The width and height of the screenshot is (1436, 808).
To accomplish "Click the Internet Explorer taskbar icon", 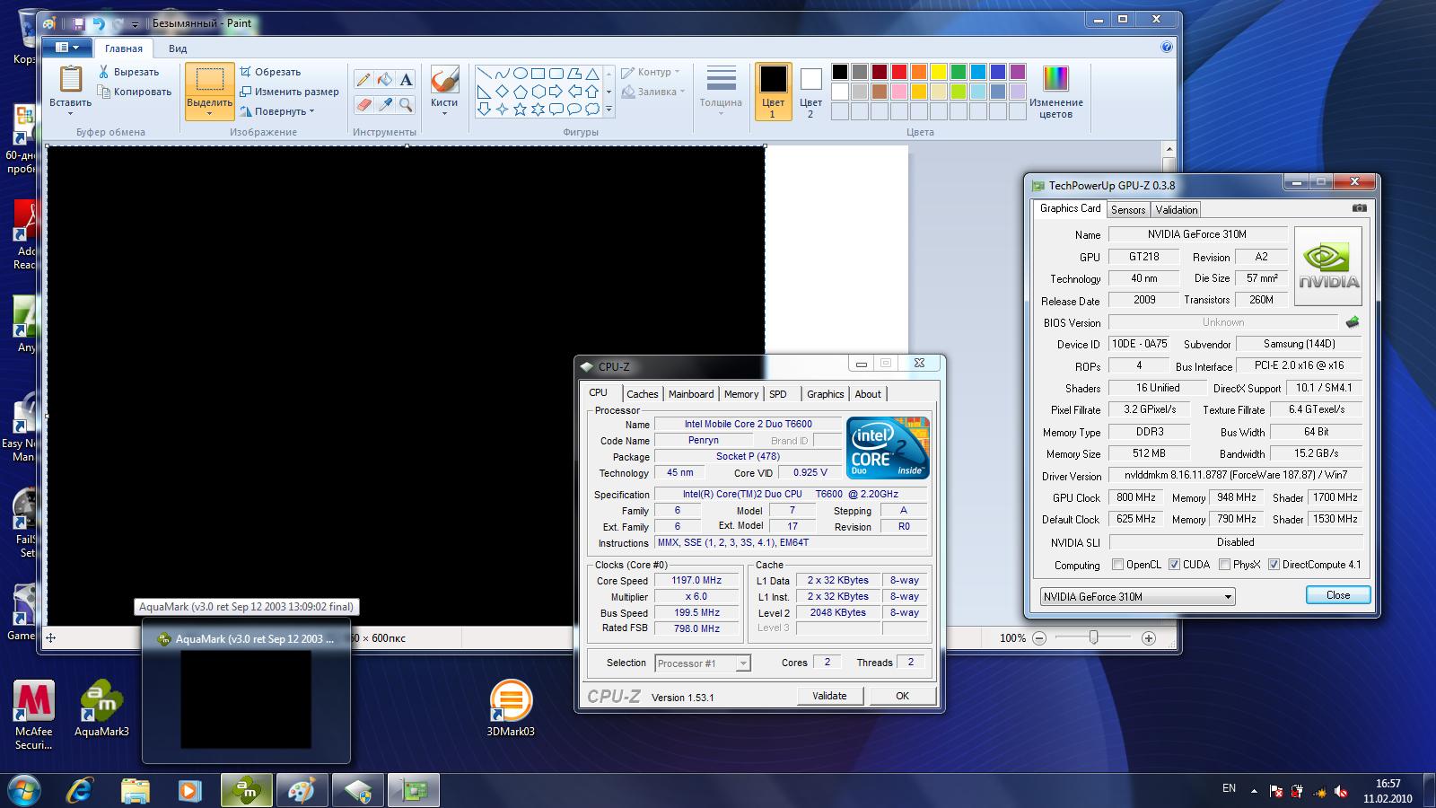I will point(80,791).
